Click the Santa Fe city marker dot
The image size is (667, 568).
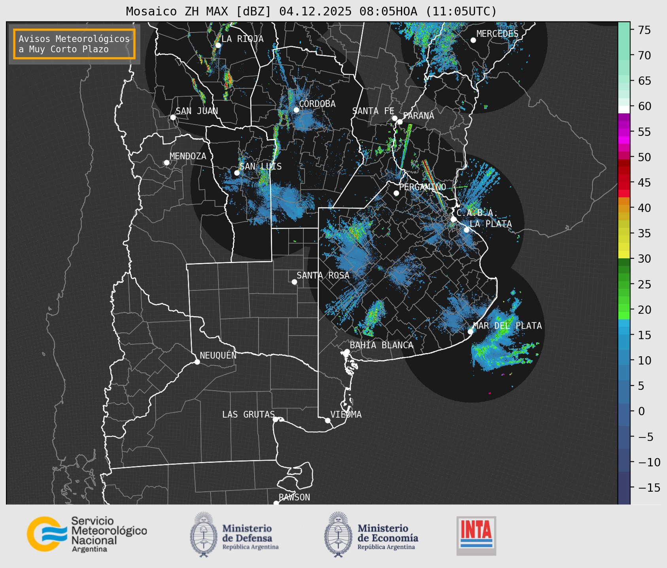395,118
